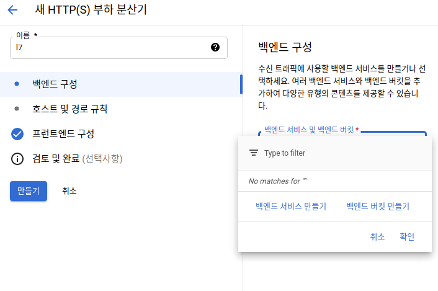Click the 새 HTTP(S) 부하 분산기 page title
Screen dimensions: 438x291
[91, 10]
